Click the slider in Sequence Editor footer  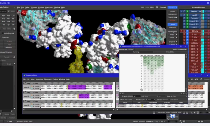203,113
